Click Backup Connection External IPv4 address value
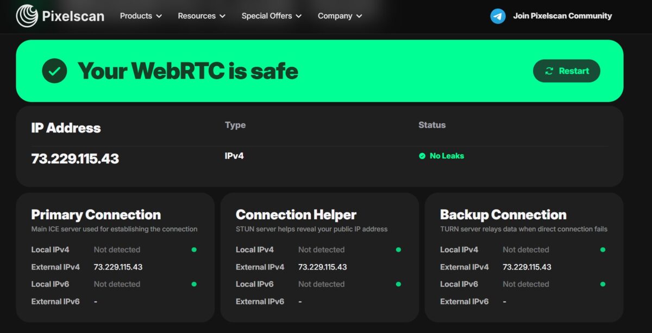 click(x=527, y=267)
